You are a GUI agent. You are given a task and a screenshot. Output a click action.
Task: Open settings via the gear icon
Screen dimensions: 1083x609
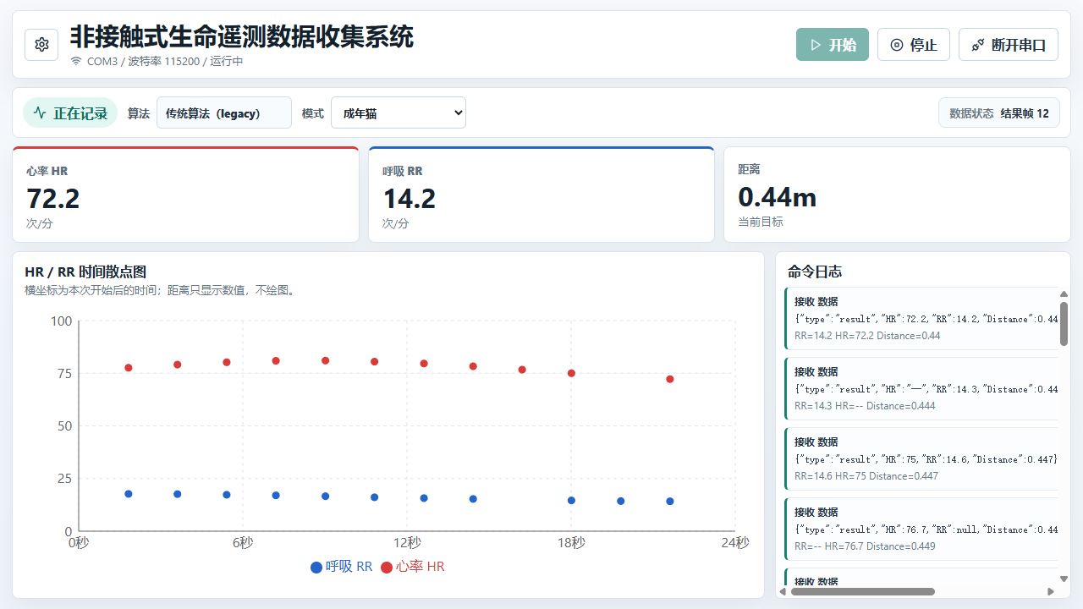click(41, 45)
